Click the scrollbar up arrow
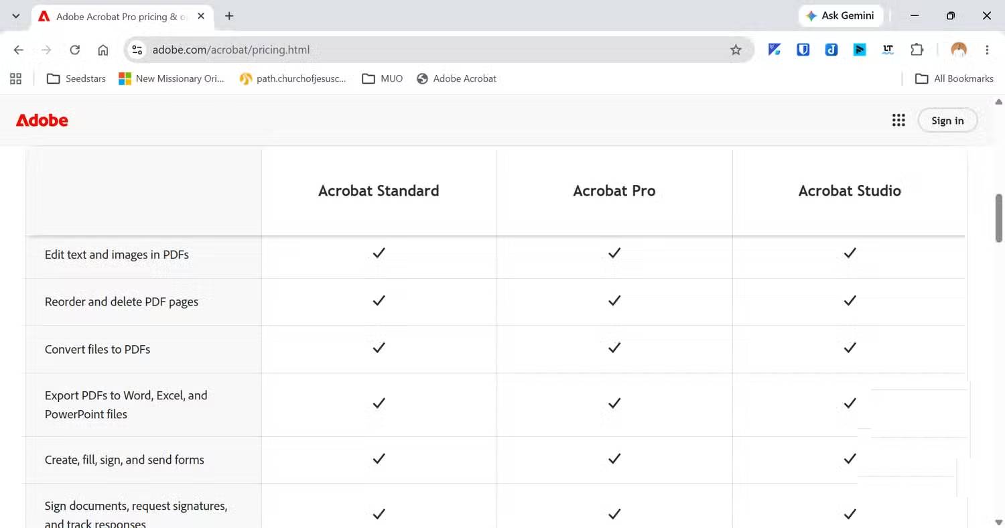Viewport: 1005px width, 528px height. (x=999, y=103)
